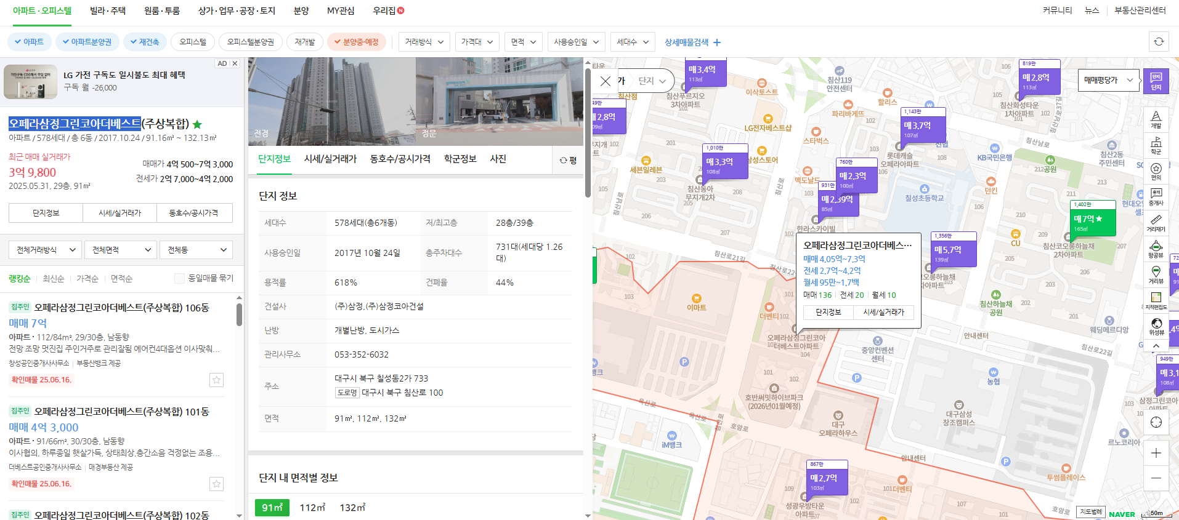Switch to 지적편집도 cadastral map
Viewport: 1179px width, 520px height.
tap(1156, 301)
